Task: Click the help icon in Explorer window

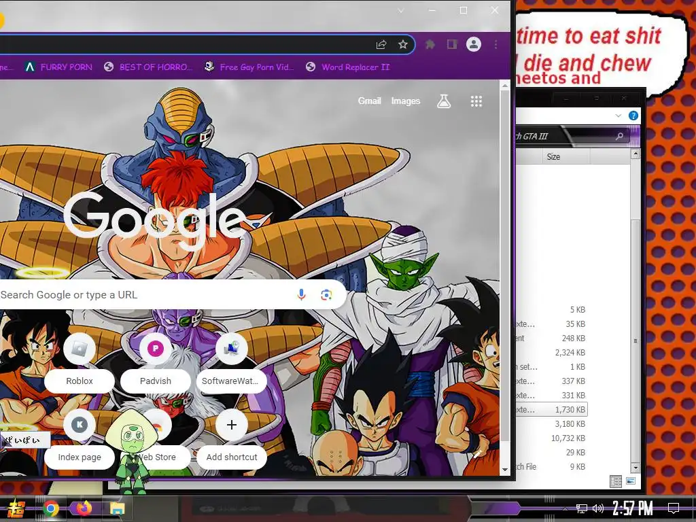Action: 633,116
